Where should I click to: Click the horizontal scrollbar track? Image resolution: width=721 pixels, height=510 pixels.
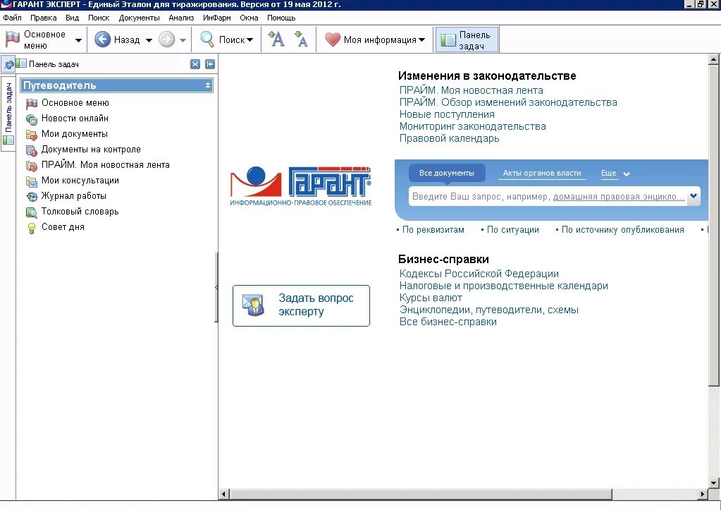(654, 494)
